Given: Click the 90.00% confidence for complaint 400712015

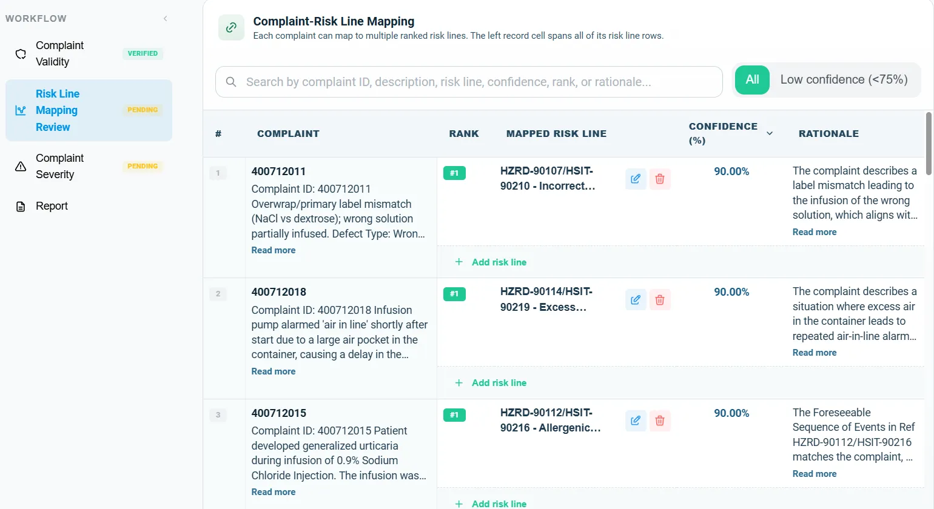Looking at the screenshot, I should click(x=731, y=413).
